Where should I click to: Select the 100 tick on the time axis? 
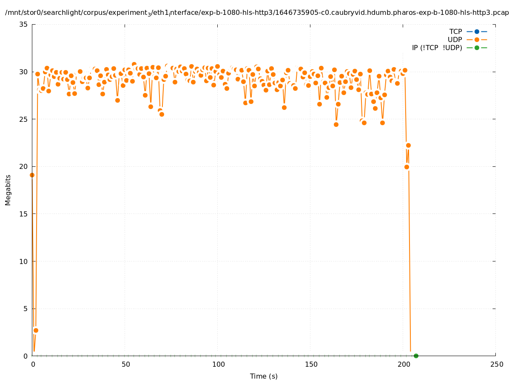click(218, 365)
